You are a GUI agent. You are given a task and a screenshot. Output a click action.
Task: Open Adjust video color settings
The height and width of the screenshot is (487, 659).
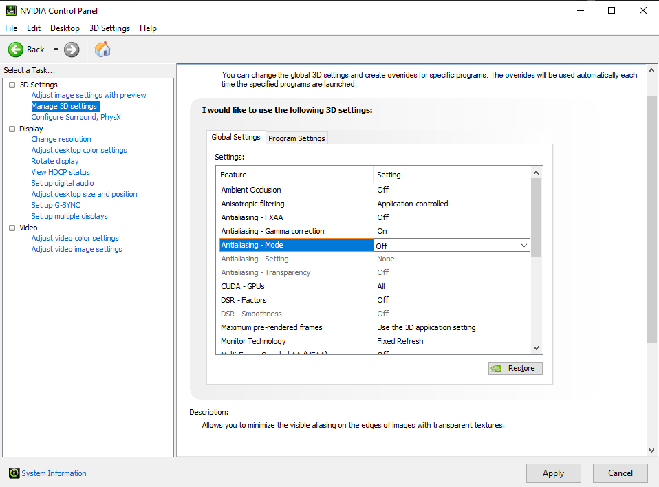75,238
